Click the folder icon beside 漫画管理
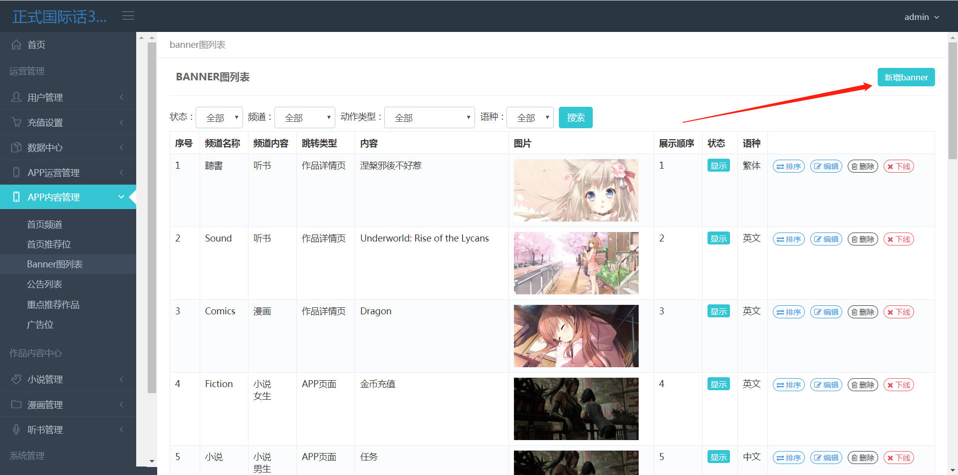 [x=16, y=405]
